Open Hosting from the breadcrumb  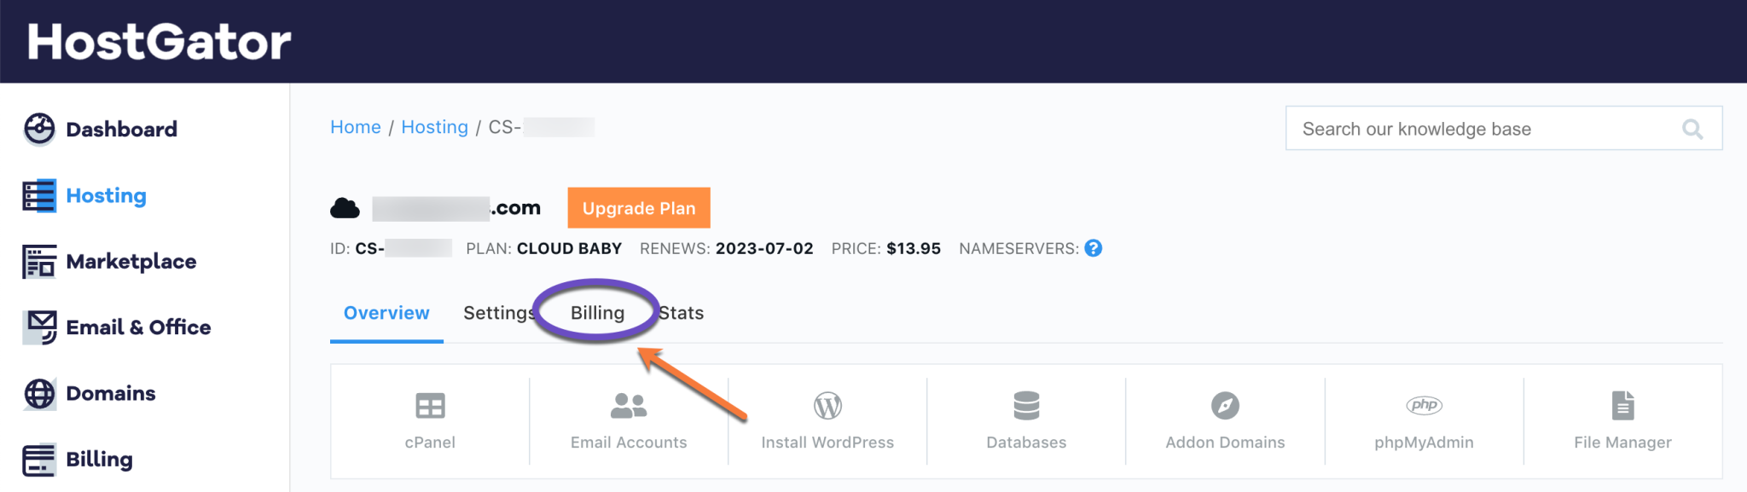point(434,126)
